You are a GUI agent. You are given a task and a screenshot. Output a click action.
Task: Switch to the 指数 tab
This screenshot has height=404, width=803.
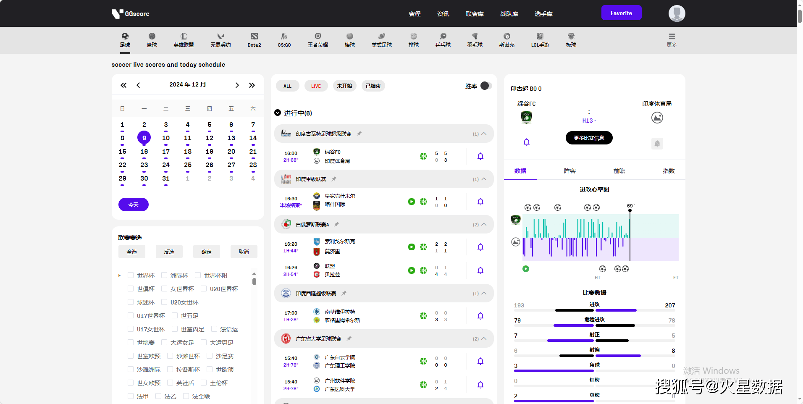pos(669,171)
